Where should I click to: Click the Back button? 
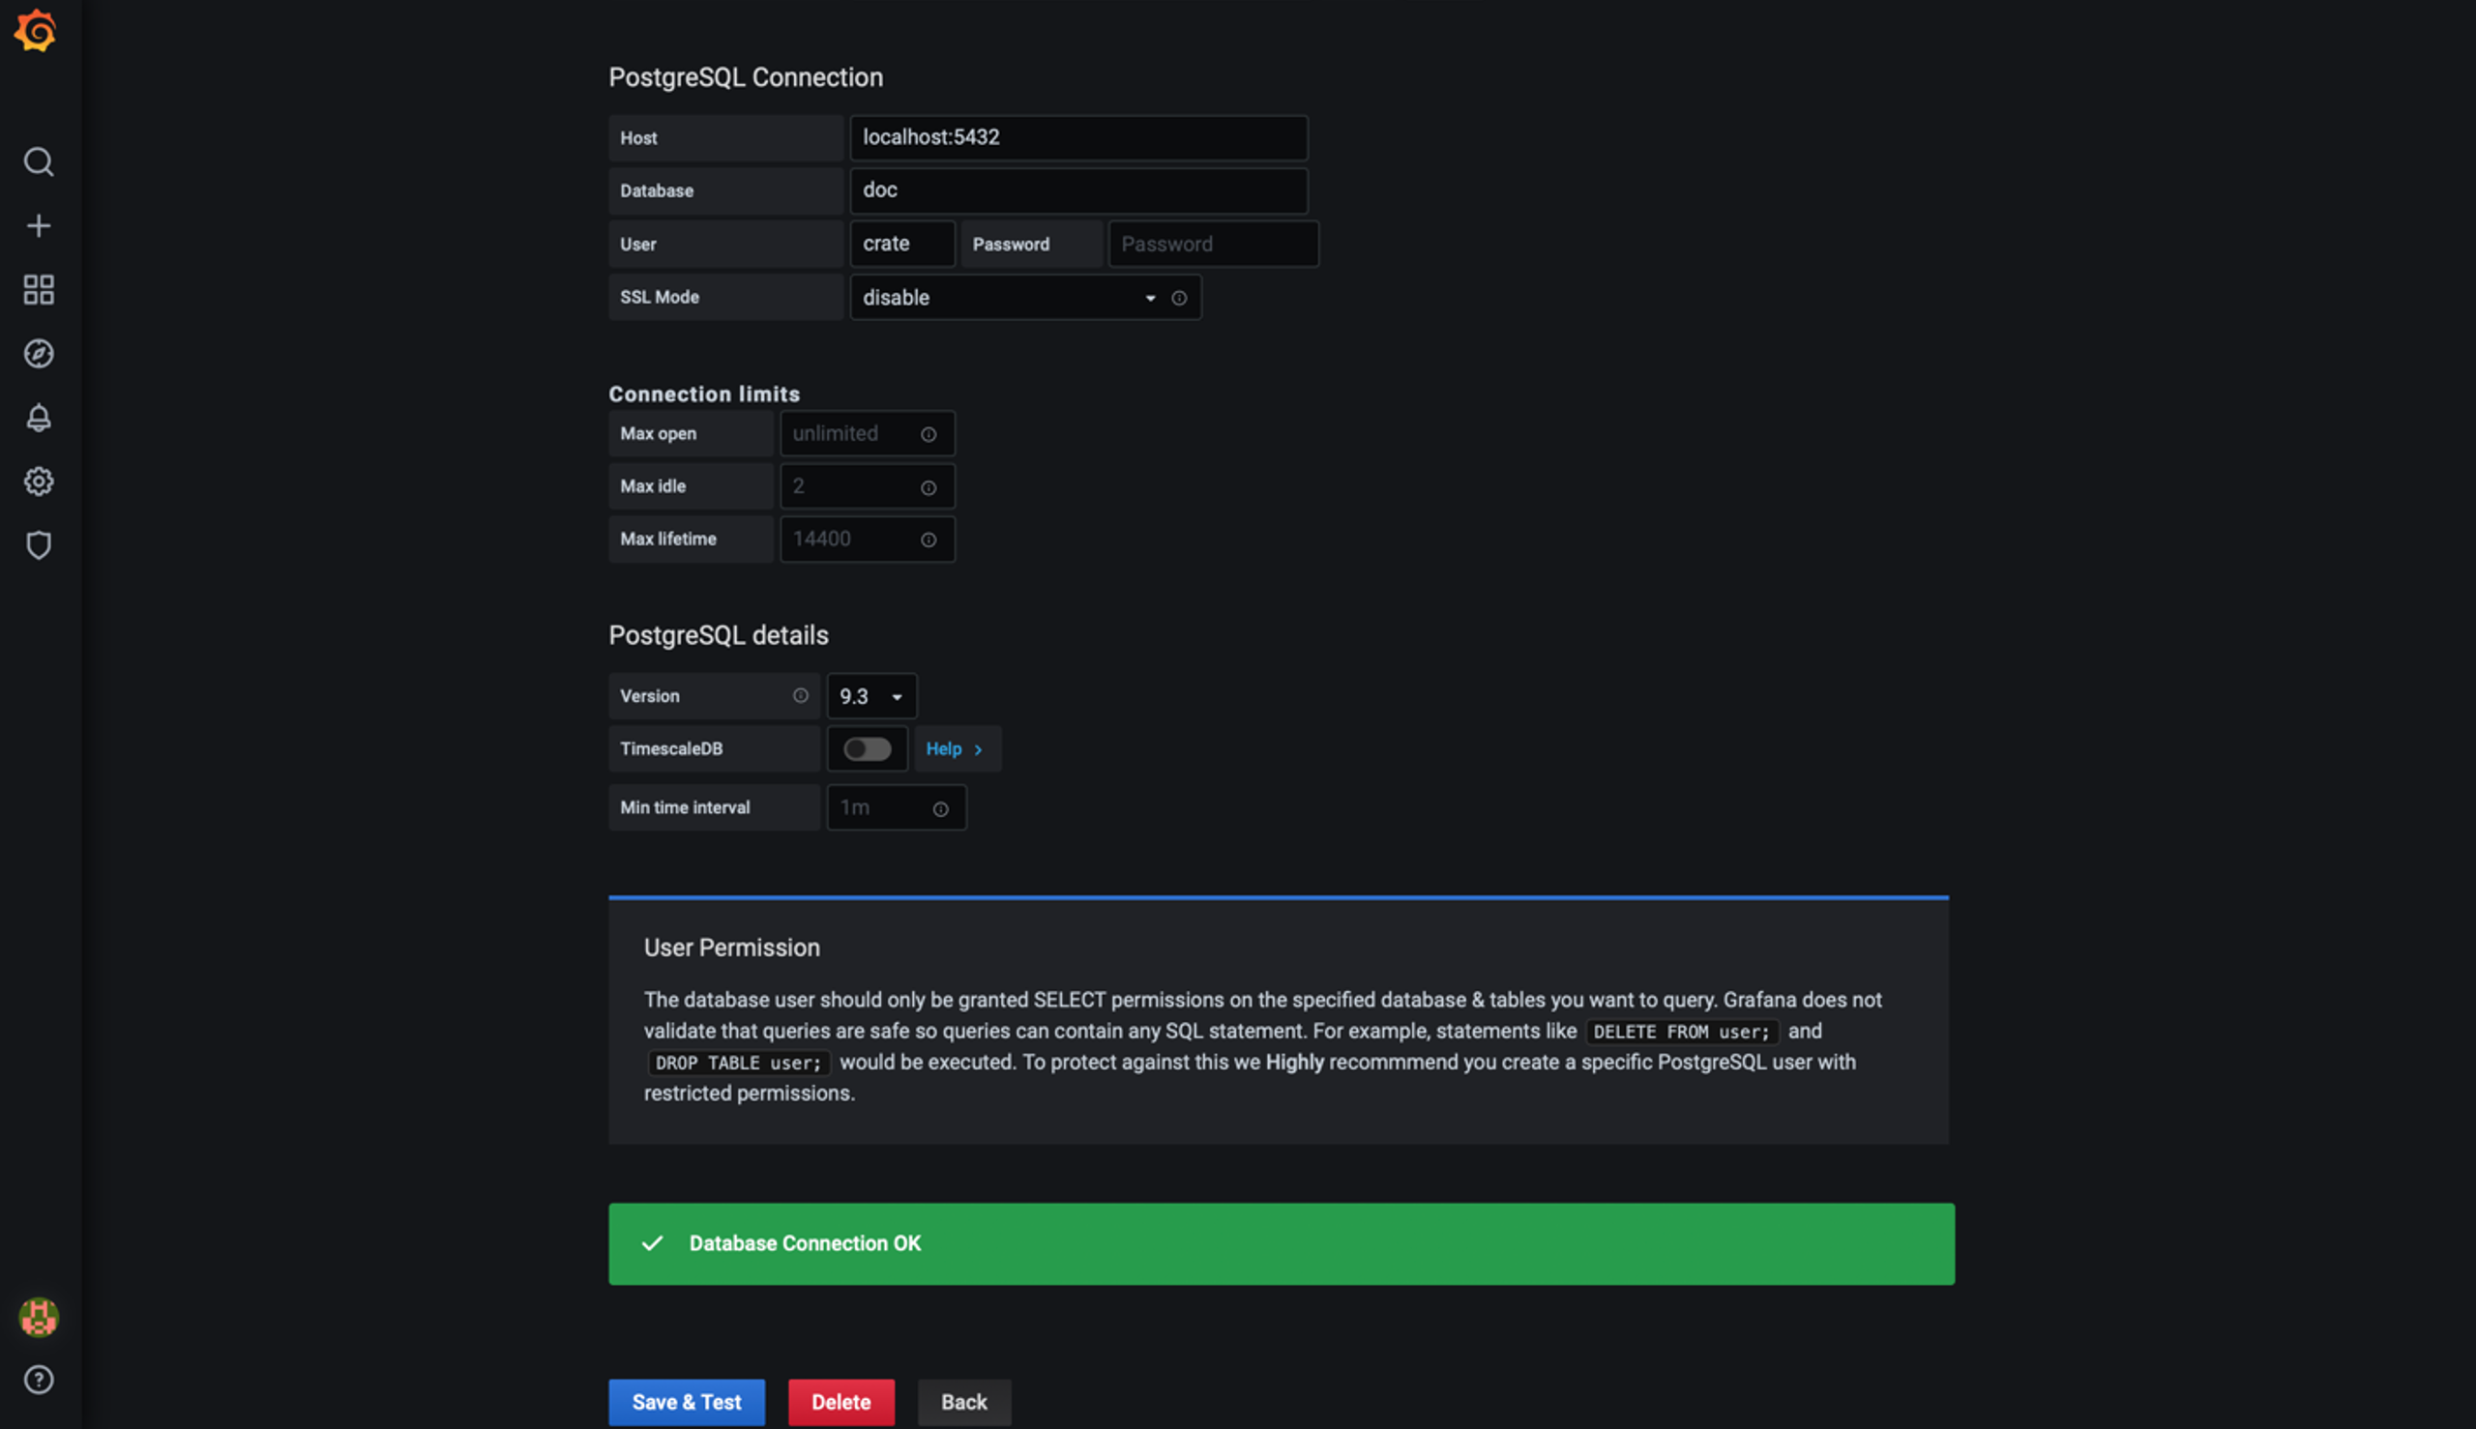pyautogui.click(x=963, y=1402)
